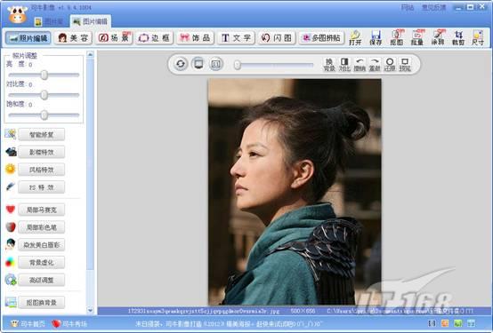This screenshot has width=493, height=333.
Task: Click the 对比度 contrast slider handle
Action: coord(44,95)
